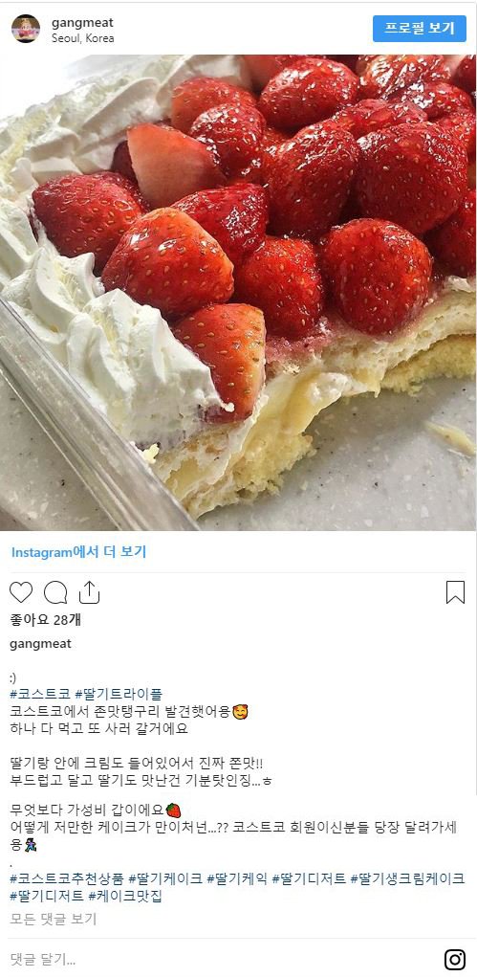The width and height of the screenshot is (477, 977).
Task: Open the #코스트코추천상품 hashtag
Action: click(x=67, y=879)
